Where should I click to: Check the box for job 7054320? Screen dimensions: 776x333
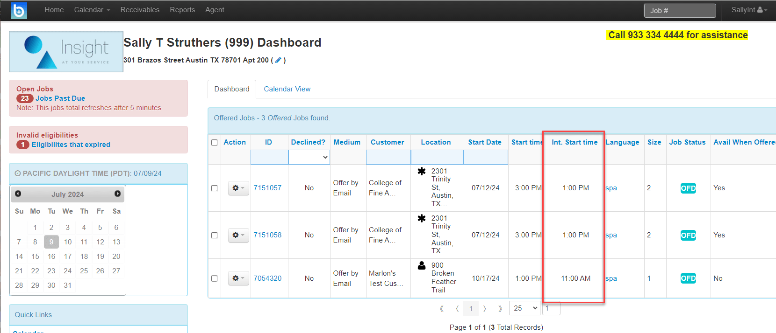tap(215, 278)
